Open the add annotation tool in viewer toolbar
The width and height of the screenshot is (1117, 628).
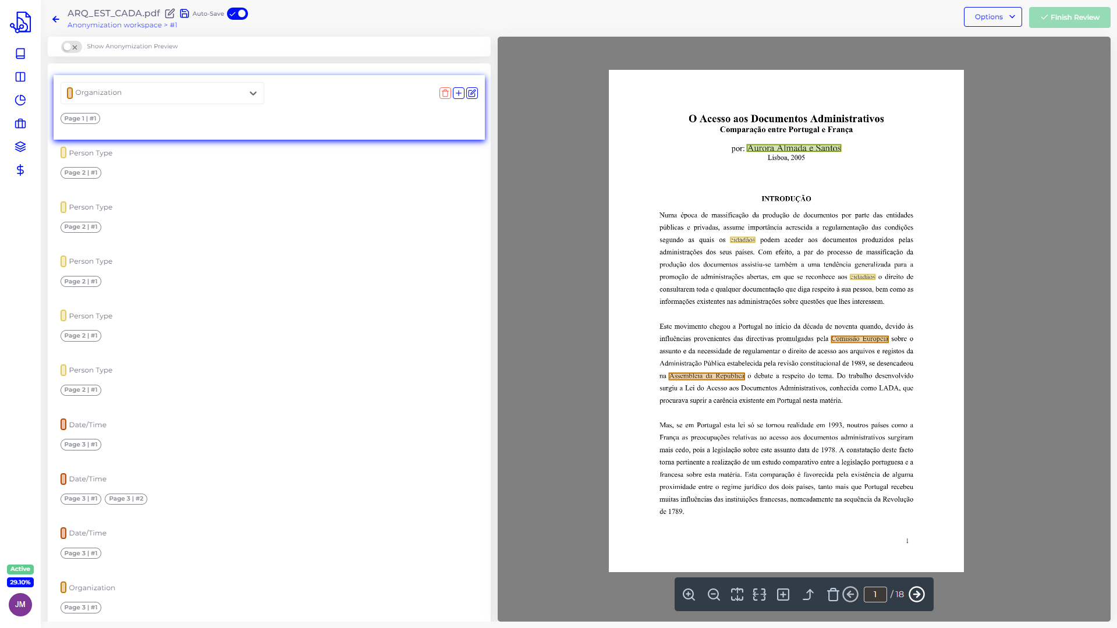[x=783, y=594]
